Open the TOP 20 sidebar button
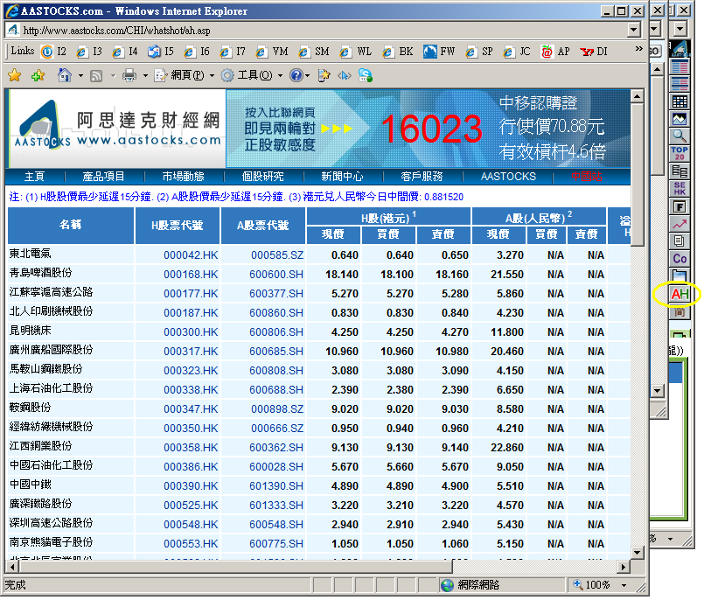 [x=680, y=153]
